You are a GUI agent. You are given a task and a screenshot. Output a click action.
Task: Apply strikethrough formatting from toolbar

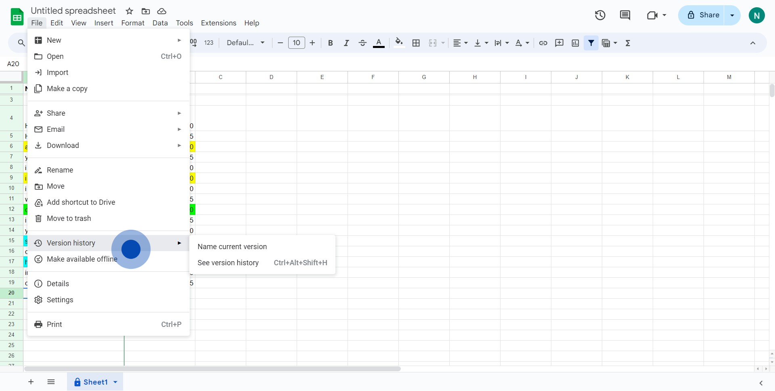coord(362,43)
